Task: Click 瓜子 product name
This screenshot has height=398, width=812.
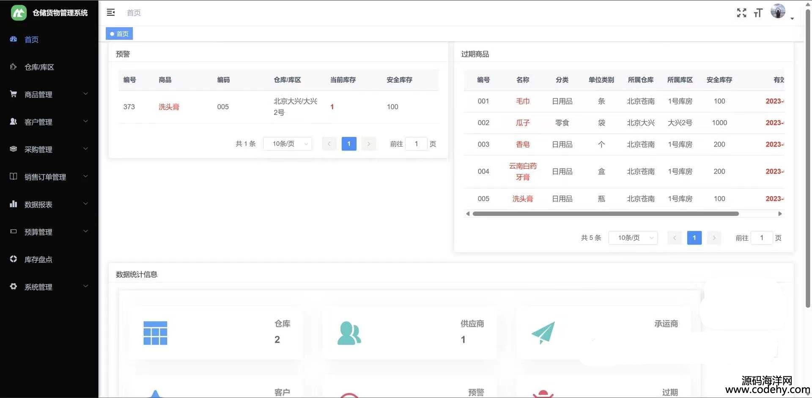Action: (523, 123)
